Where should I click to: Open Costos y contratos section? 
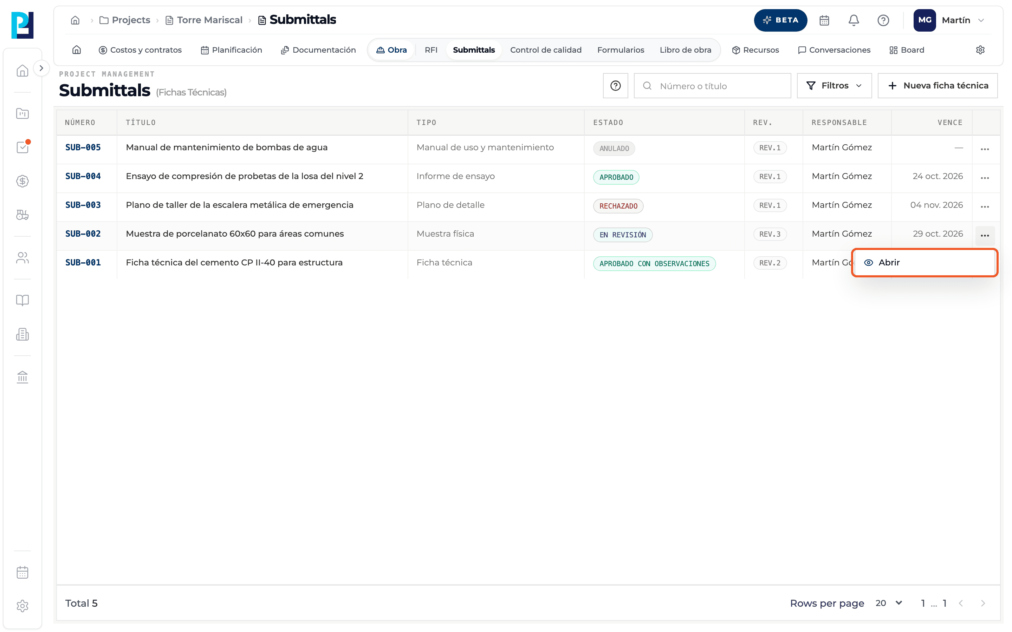(x=140, y=50)
